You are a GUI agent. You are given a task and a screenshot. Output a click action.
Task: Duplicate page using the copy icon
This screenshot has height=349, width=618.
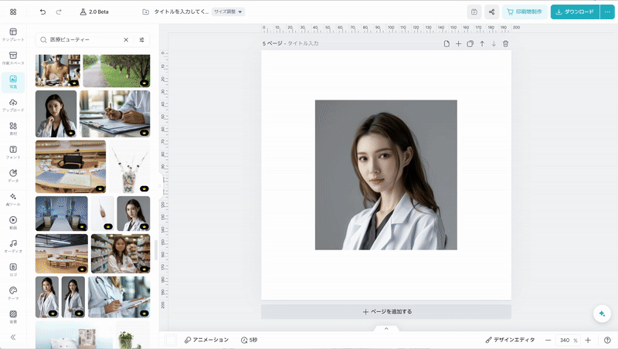click(470, 44)
